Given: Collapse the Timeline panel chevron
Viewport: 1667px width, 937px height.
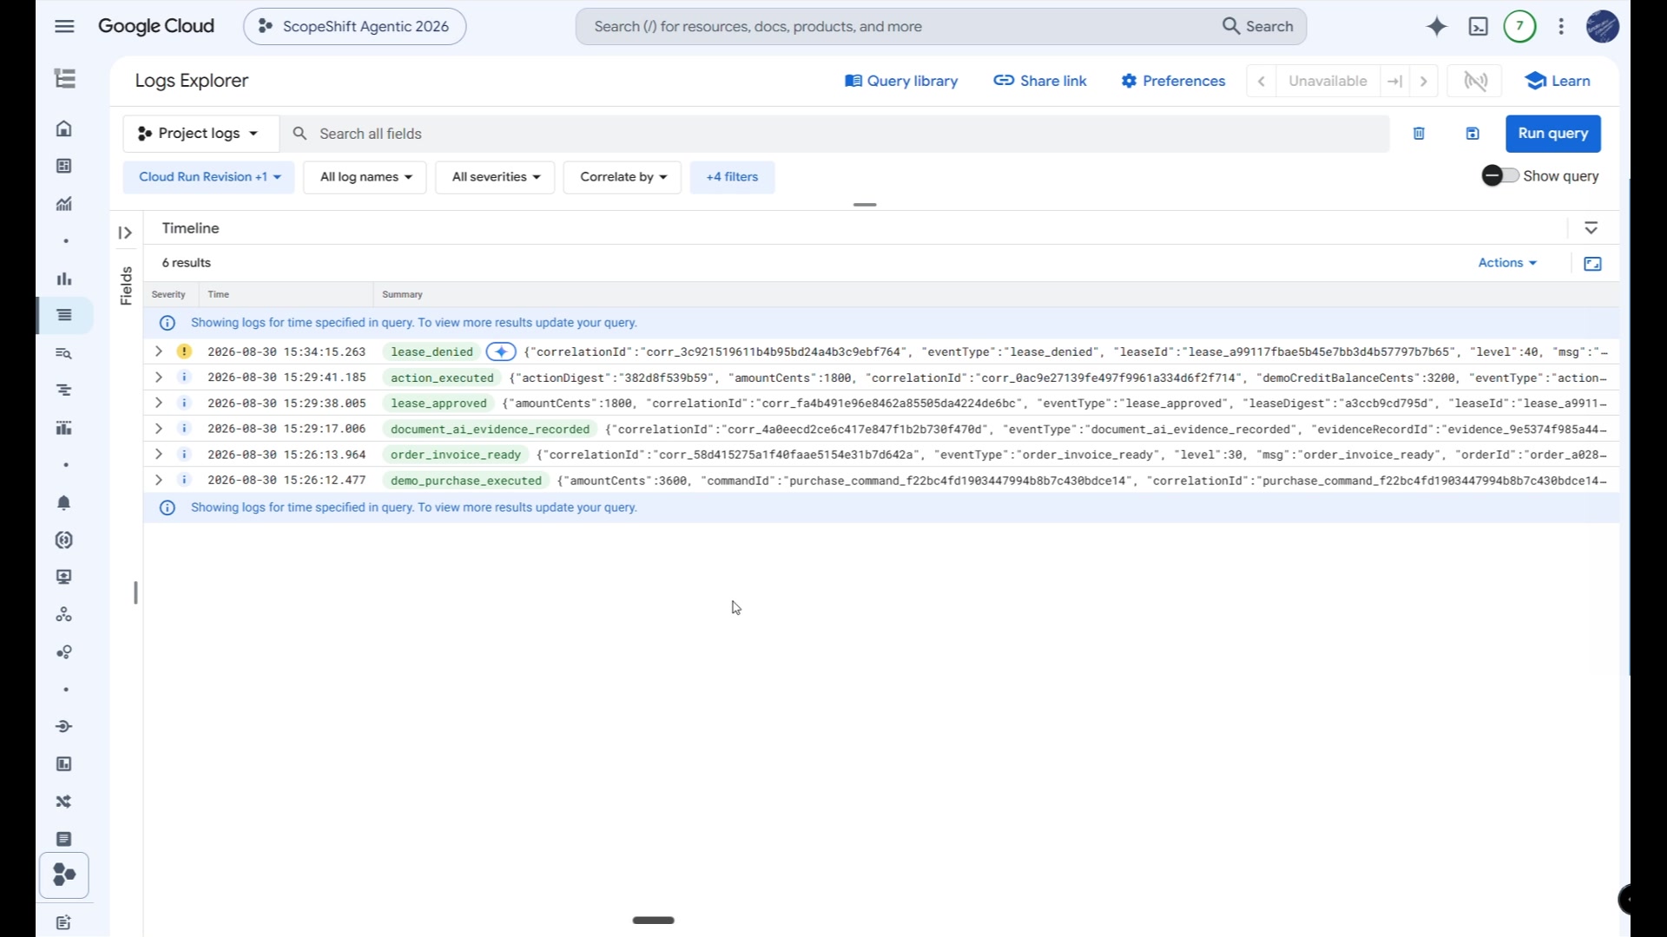Looking at the screenshot, I should click(x=1591, y=228).
